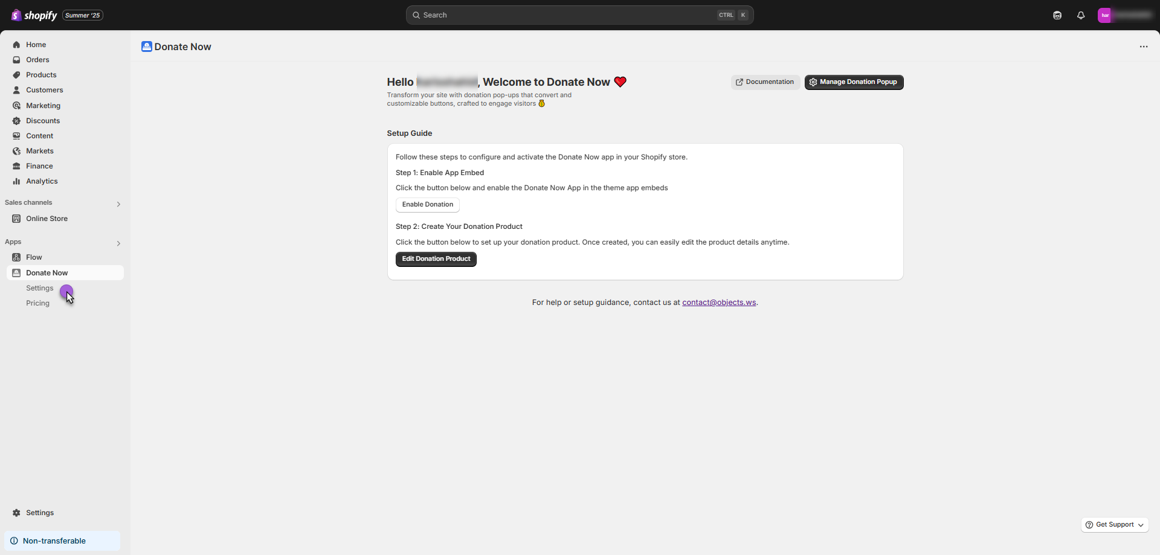Viewport: 1160px width, 555px height.
Task: Open notifications bell
Action: click(x=1081, y=15)
